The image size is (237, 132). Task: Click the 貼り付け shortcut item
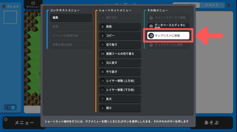click(x=120, y=18)
